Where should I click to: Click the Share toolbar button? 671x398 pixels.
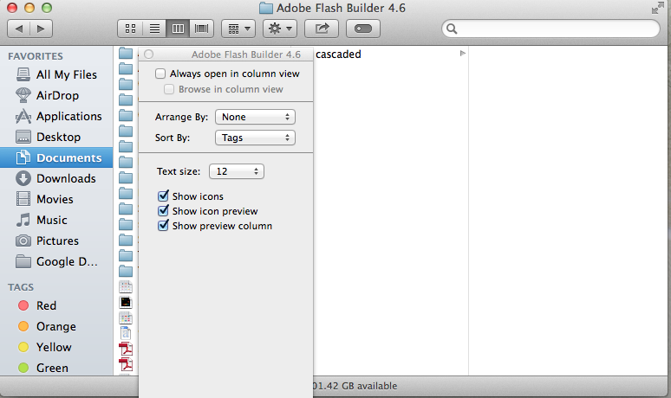[322, 29]
